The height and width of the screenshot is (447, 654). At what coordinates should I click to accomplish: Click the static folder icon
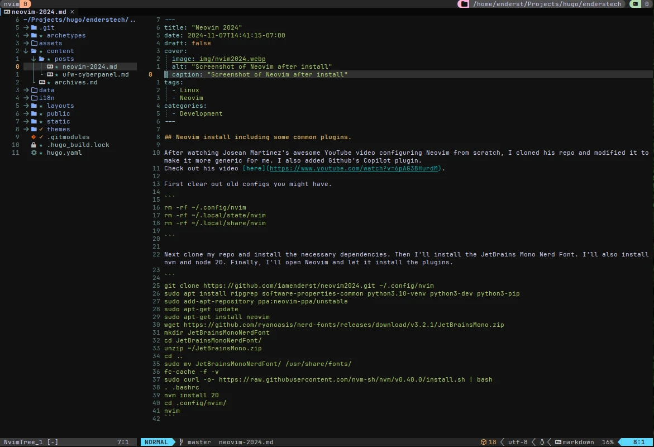point(34,121)
